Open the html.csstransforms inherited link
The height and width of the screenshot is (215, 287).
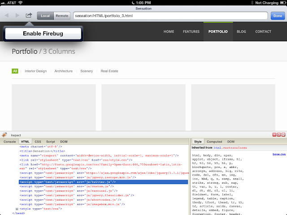click(x=230, y=148)
